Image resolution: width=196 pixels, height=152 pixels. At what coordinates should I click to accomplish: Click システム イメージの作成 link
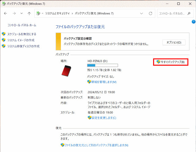coord(21,40)
